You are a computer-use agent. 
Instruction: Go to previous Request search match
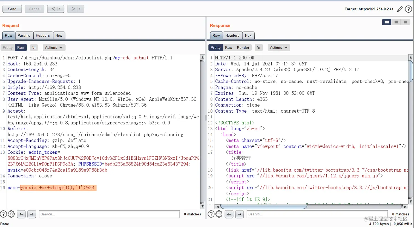pos(21,214)
